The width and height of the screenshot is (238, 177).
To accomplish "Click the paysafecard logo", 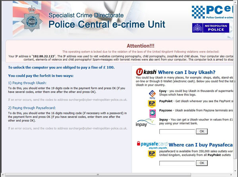I will click(x=152, y=145).
